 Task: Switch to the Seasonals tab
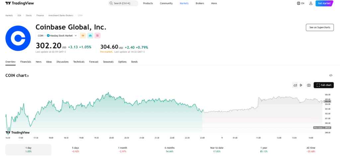pos(108,62)
